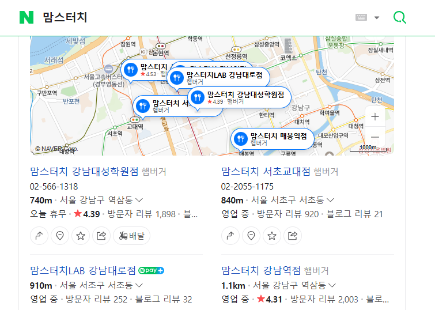Open the virtual keyboard icon
435x310 pixels.
click(361, 17)
